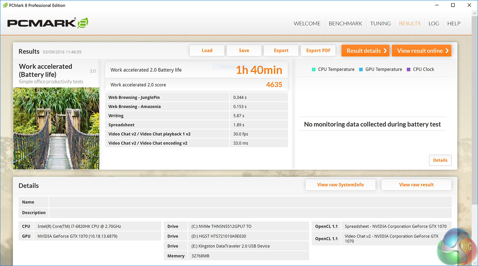Select the RESULTS tab
This screenshot has width=478, height=266.
coord(410,24)
